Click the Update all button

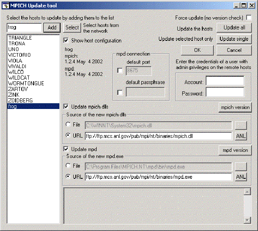[x=234, y=27]
